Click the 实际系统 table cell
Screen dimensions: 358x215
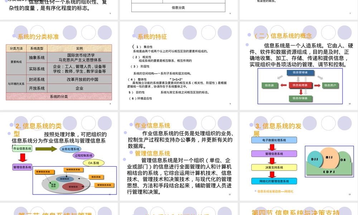[x=37, y=69]
